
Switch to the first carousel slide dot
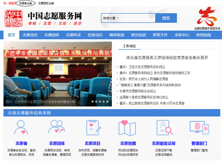pyautogui.click(x=92, y=102)
